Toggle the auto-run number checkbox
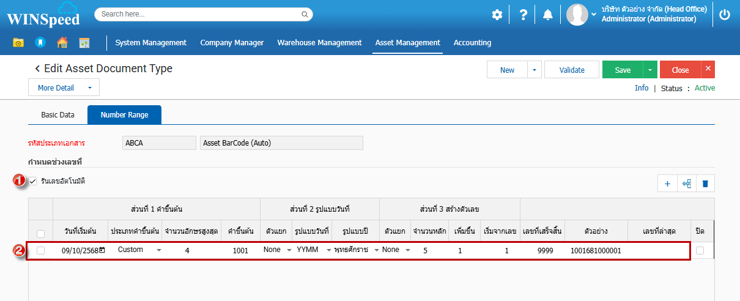 tap(33, 181)
